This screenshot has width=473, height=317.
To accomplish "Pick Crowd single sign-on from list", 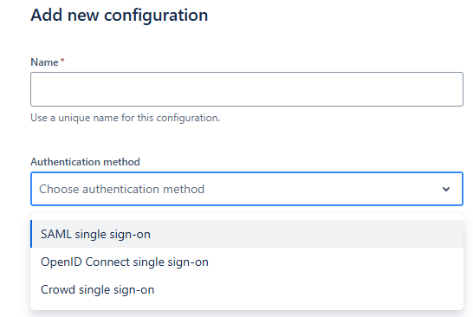I will 247,289.
